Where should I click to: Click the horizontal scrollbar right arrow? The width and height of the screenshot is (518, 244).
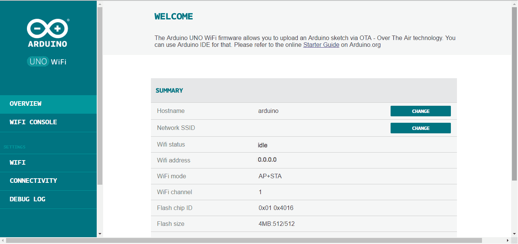[508, 241]
